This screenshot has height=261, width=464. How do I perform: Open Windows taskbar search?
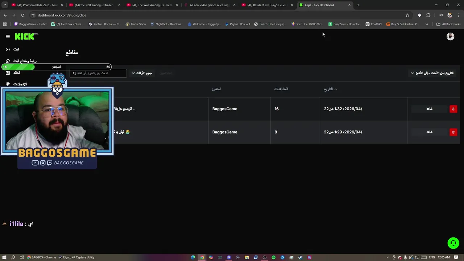pos(13,257)
